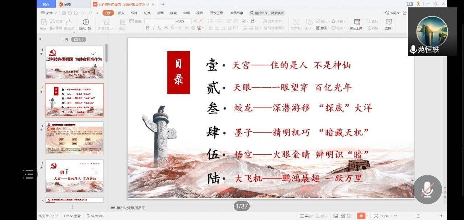This screenshot has height=220, width=464.
Task: Switch to the 开始 ribbon tab
Action: point(108,13)
